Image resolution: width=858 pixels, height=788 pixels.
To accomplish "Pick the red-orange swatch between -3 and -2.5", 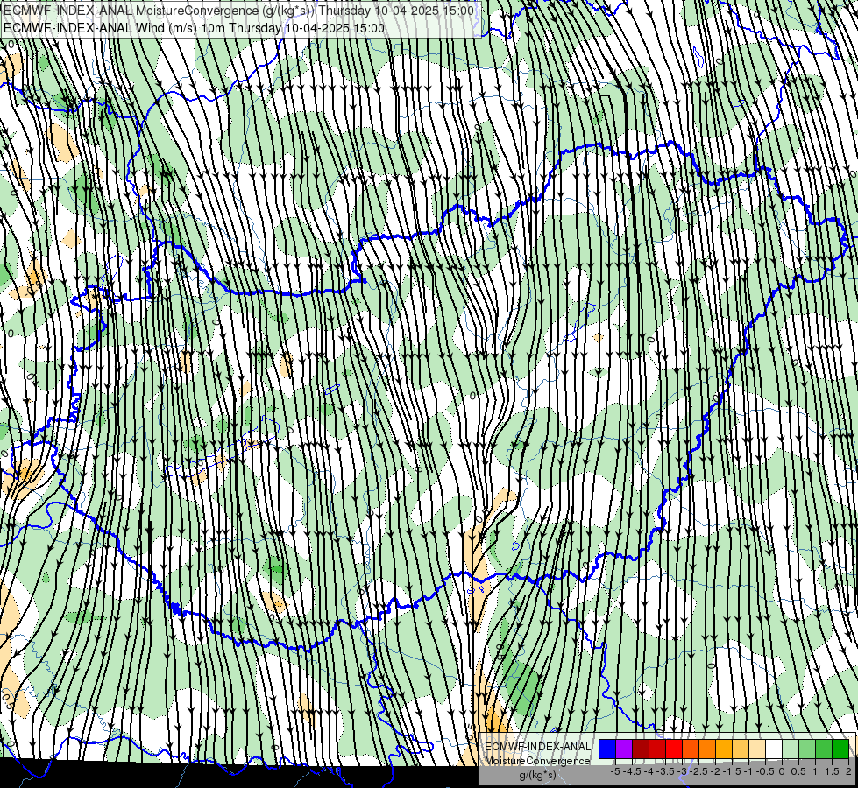I will tap(691, 749).
